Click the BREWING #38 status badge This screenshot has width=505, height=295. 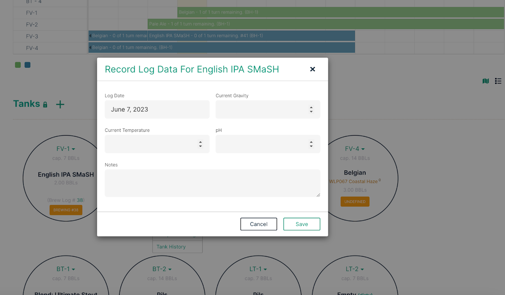point(66,210)
